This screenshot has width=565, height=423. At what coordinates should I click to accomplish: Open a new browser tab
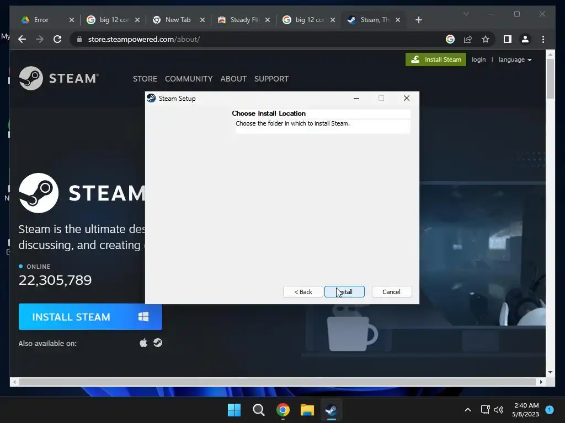[x=418, y=20]
